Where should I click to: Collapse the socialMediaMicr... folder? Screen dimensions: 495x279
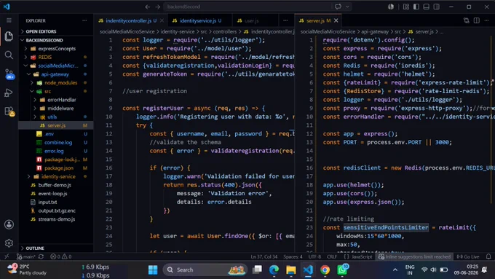(58, 66)
